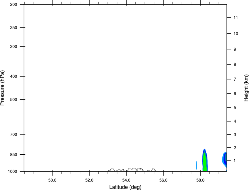Click the 1000 pressure tick label
The height and width of the screenshot is (190, 249).
click(x=13, y=172)
